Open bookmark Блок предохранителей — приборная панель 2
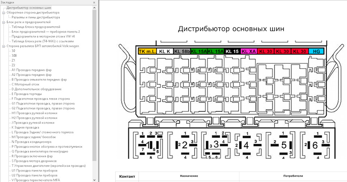Image resolution: width=347 pixels, height=182 pixels. [46, 32]
